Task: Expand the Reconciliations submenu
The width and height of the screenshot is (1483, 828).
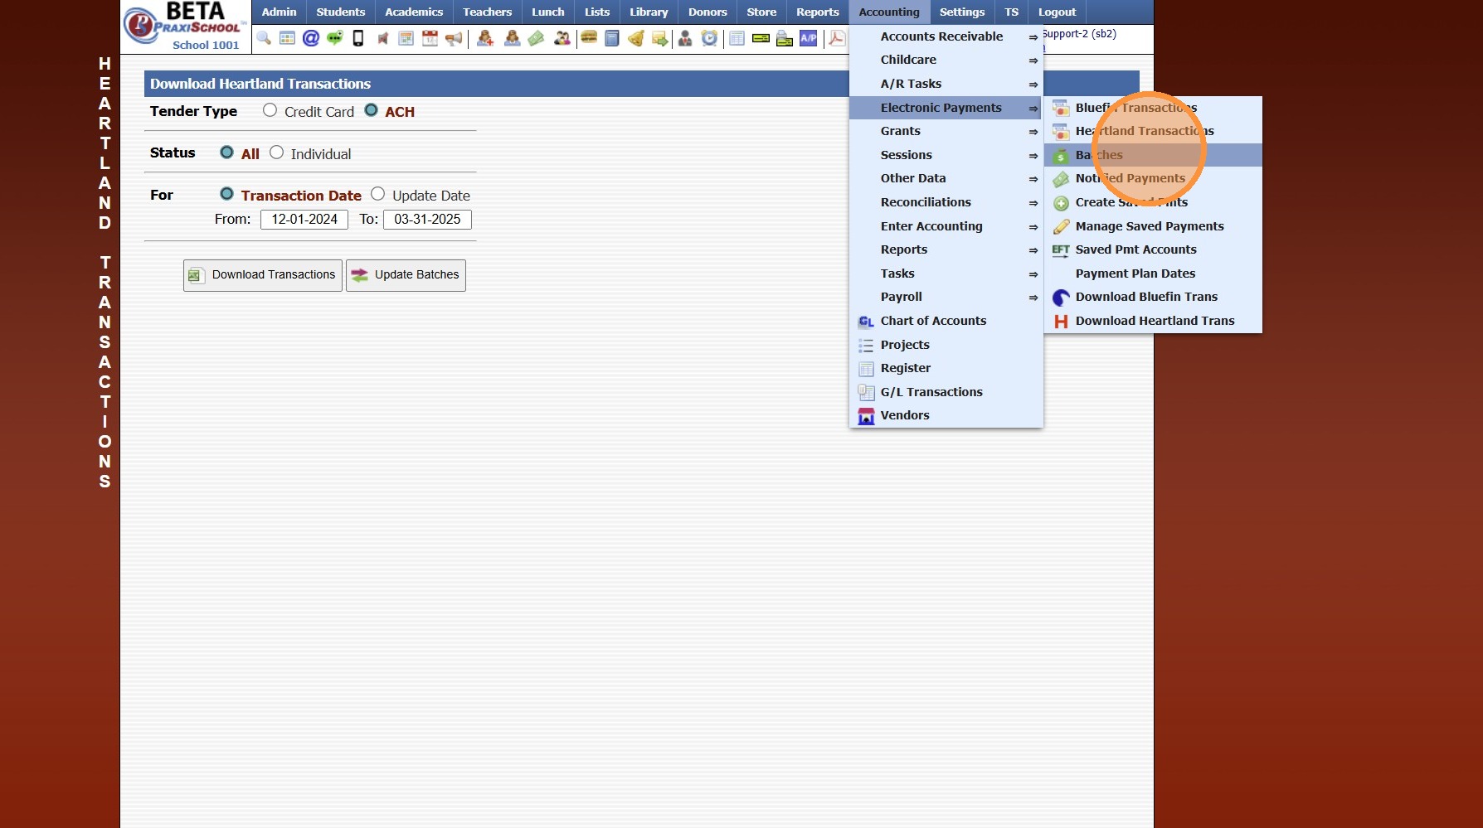Action: pyautogui.click(x=946, y=202)
